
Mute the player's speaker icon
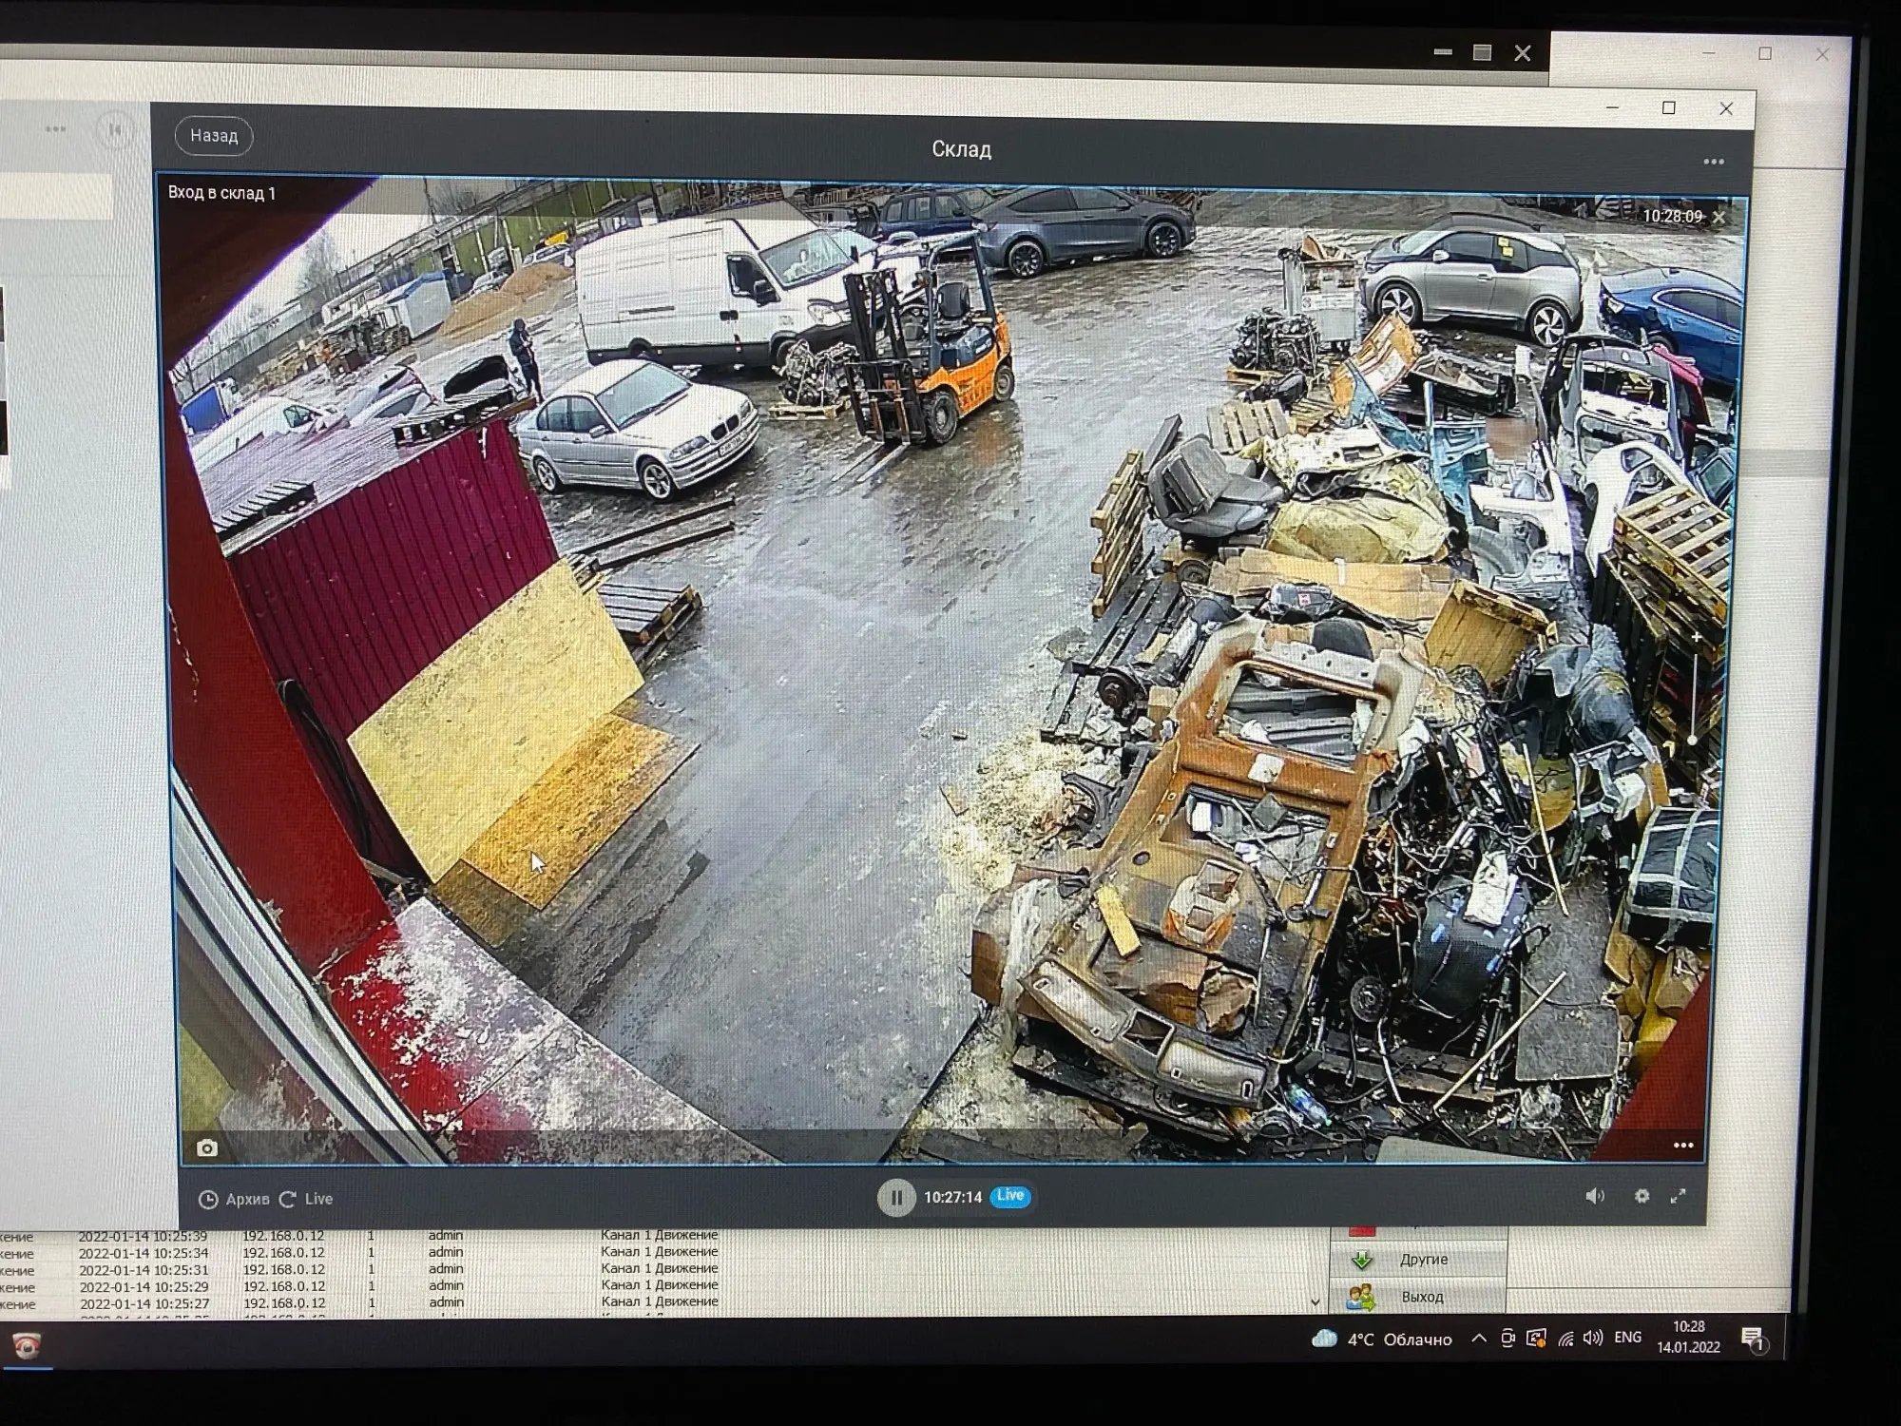tap(1595, 1196)
